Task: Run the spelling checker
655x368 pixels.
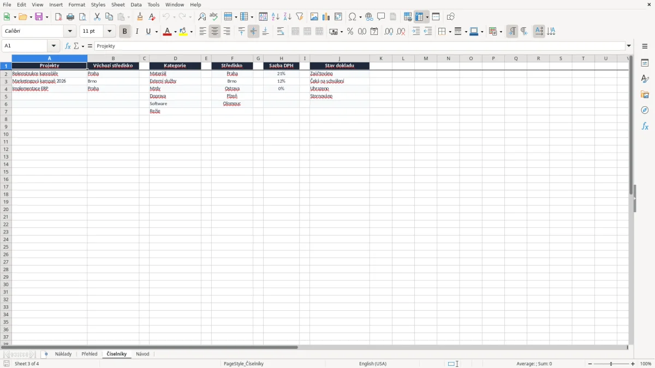Action: tap(214, 17)
